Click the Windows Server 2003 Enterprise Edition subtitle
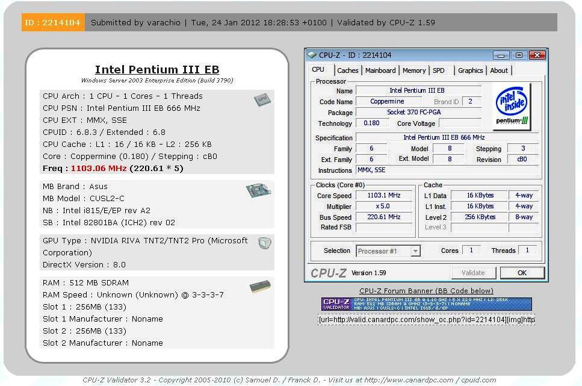The image size is (582, 386). pyautogui.click(x=157, y=80)
